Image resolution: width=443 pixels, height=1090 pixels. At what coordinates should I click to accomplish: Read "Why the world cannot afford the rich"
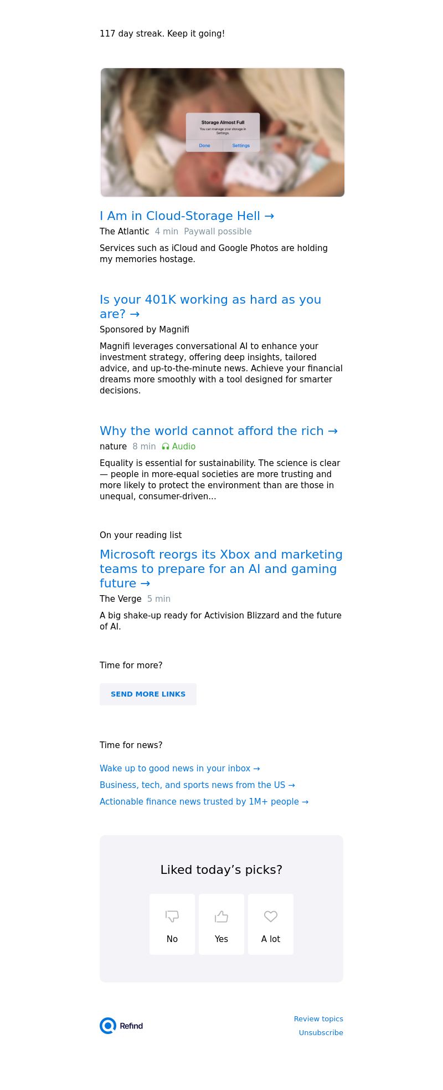(x=218, y=431)
